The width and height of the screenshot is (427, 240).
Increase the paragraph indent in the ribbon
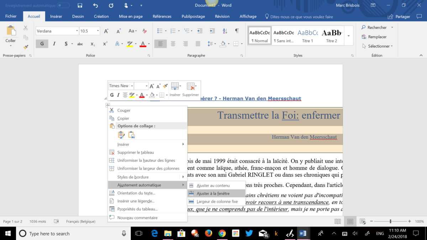tap(212, 31)
